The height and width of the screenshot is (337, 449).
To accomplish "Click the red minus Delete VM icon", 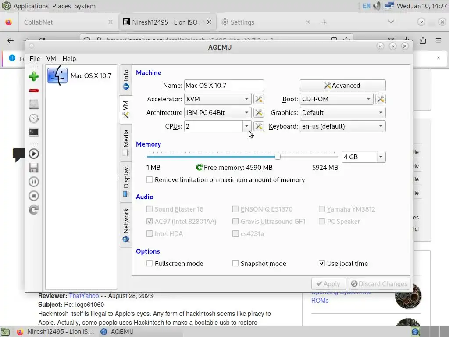I will pos(33,90).
